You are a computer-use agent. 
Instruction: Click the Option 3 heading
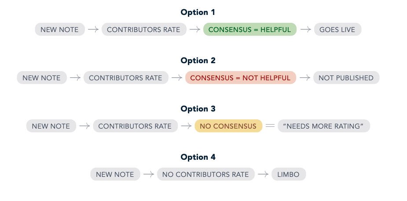click(x=198, y=109)
